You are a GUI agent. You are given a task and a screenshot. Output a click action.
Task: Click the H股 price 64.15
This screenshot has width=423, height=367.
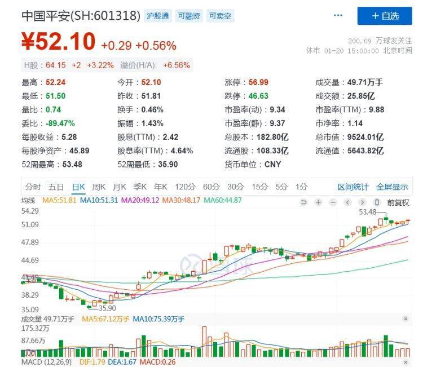tap(56, 65)
